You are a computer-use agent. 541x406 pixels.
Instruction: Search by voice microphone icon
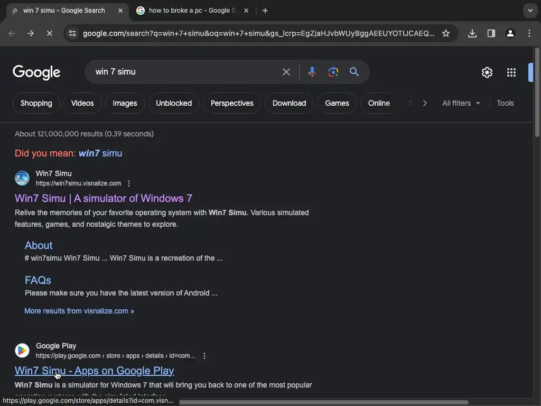coord(312,72)
